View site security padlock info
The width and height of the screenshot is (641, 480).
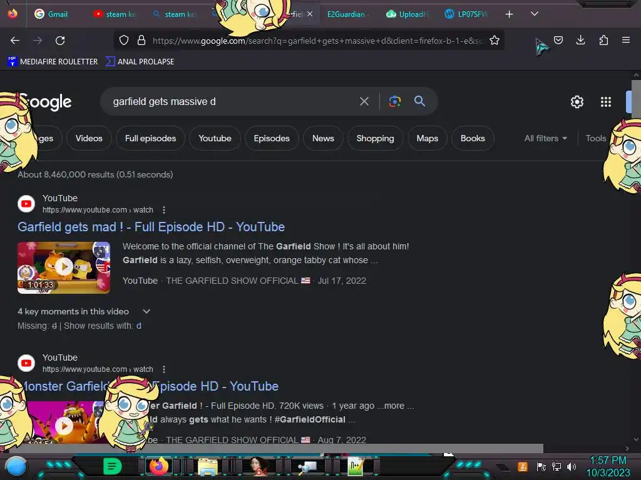(x=141, y=40)
